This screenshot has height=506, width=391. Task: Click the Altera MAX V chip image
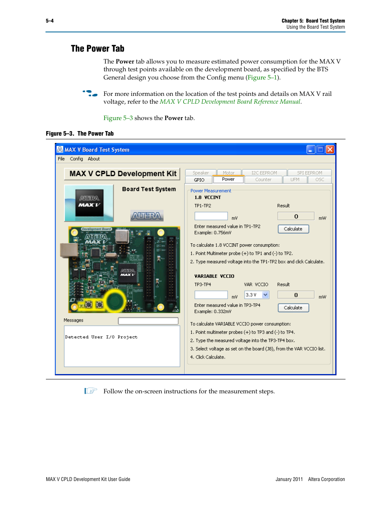89,203
